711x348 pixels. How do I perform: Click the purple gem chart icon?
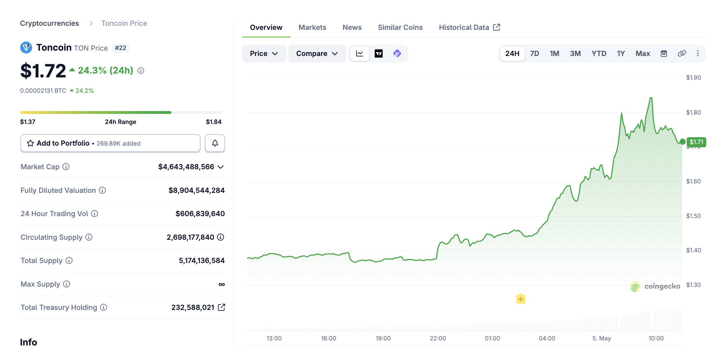point(397,53)
